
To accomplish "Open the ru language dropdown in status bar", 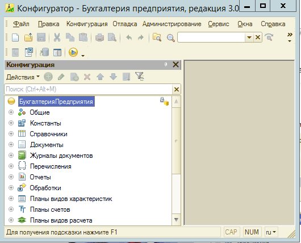I will (271, 232).
